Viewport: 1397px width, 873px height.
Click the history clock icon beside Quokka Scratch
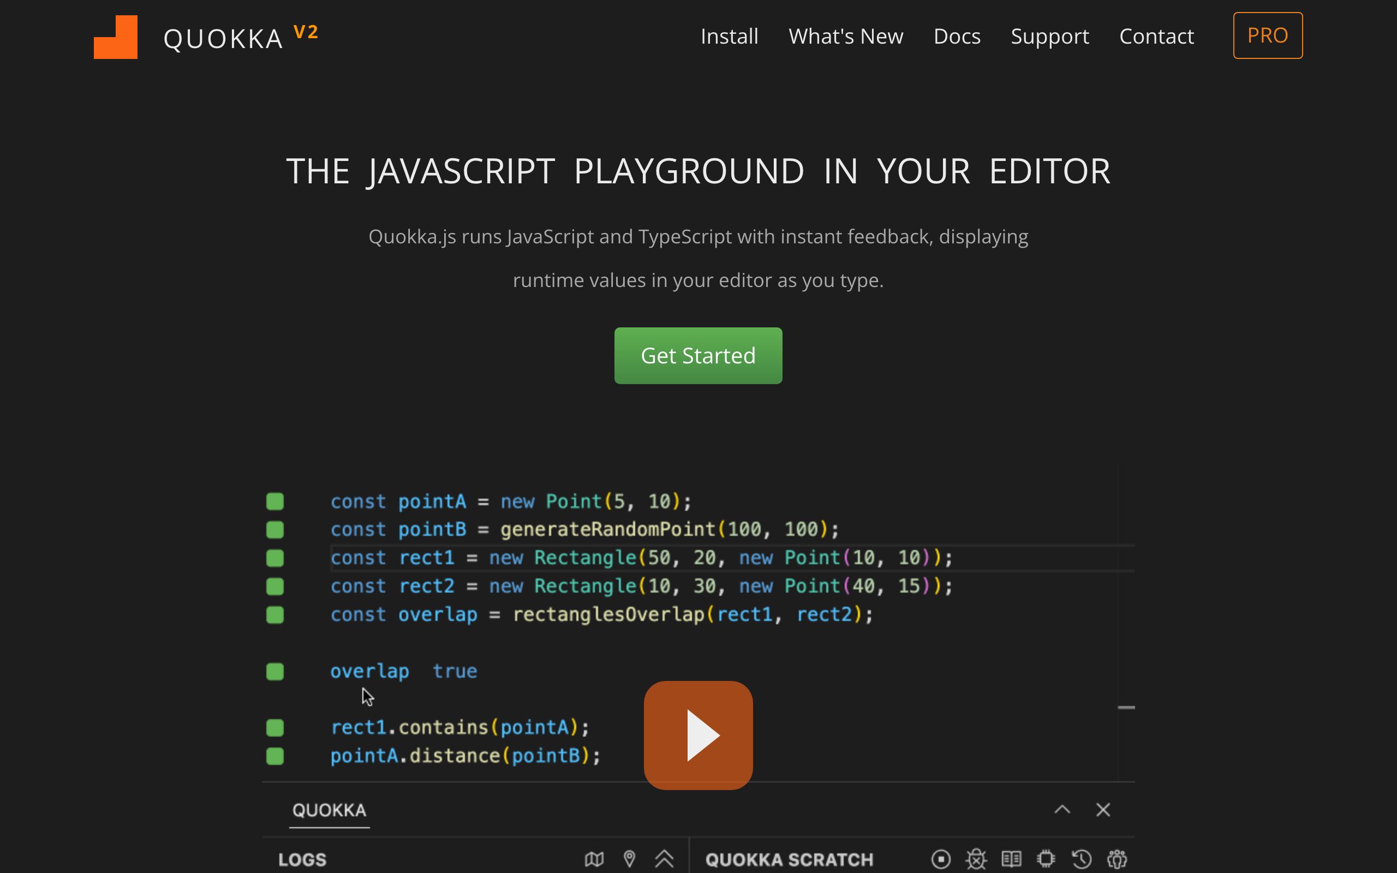point(1081,859)
